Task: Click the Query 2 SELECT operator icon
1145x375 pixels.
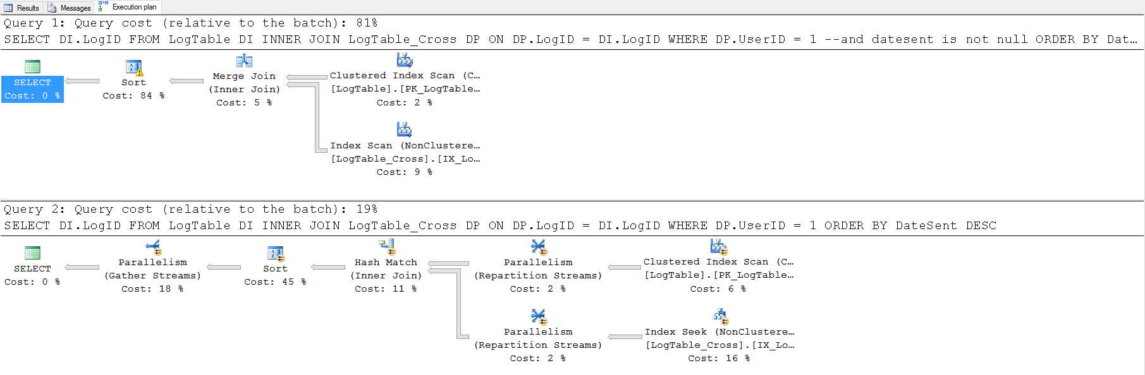Action: [32, 253]
